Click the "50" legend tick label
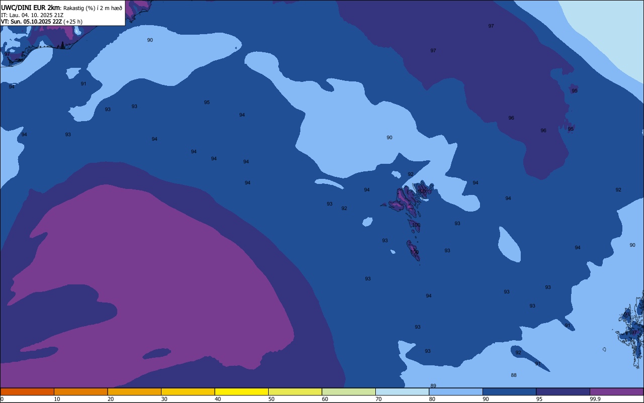The image size is (644, 403). tap(271, 399)
